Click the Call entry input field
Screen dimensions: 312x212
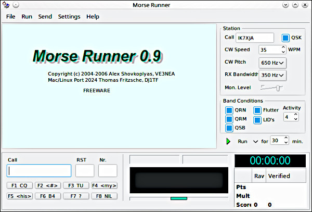39,171
